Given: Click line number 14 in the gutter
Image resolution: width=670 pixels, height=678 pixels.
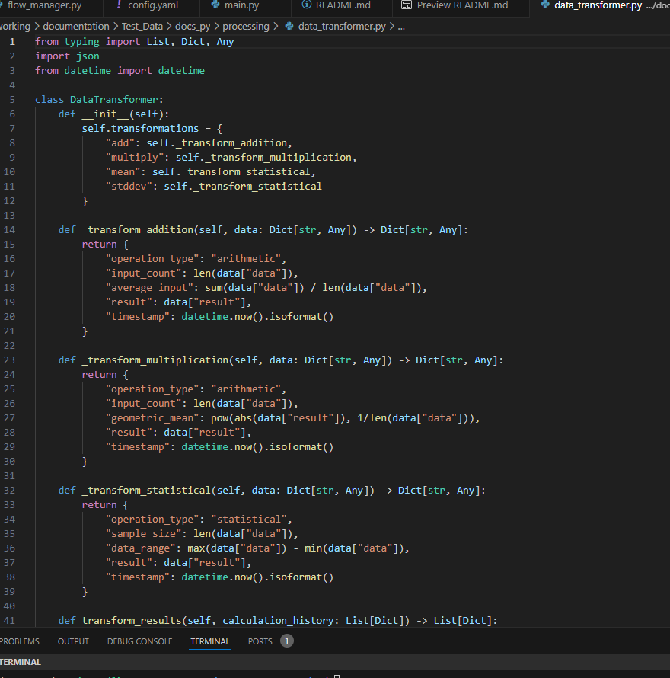Looking at the screenshot, I should click(x=9, y=229).
